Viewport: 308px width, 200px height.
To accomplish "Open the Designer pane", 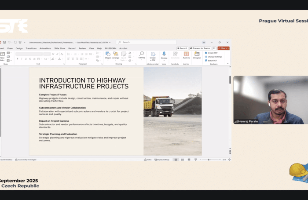I will tap(197, 55).
